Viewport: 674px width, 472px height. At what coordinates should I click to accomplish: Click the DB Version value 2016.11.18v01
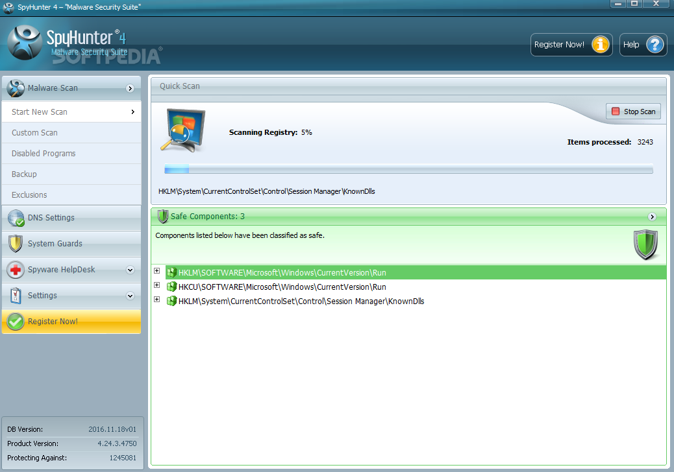(112, 429)
